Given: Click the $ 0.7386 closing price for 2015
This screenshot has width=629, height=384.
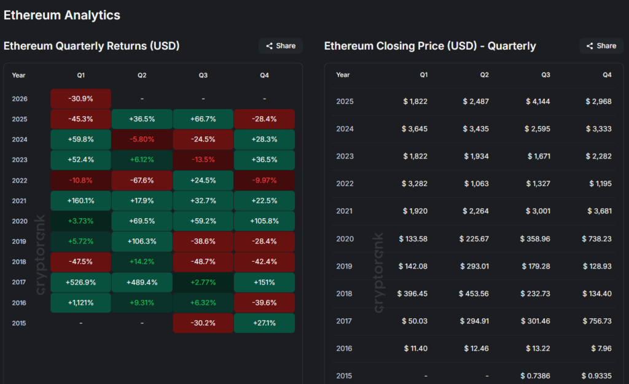Looking at the screenshot, I should (x=534, y=375).
